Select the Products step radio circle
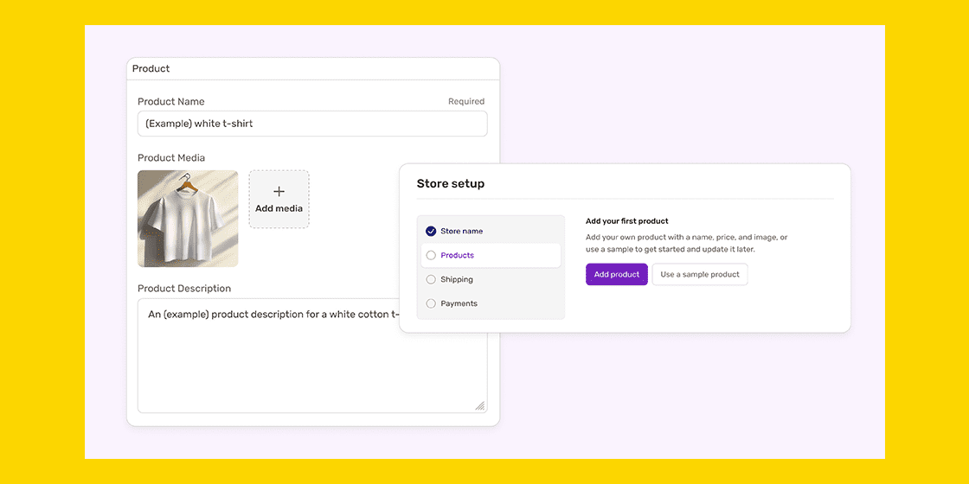Image resolution: width=969 pixels, height=484 pixels. click(431, 255)
